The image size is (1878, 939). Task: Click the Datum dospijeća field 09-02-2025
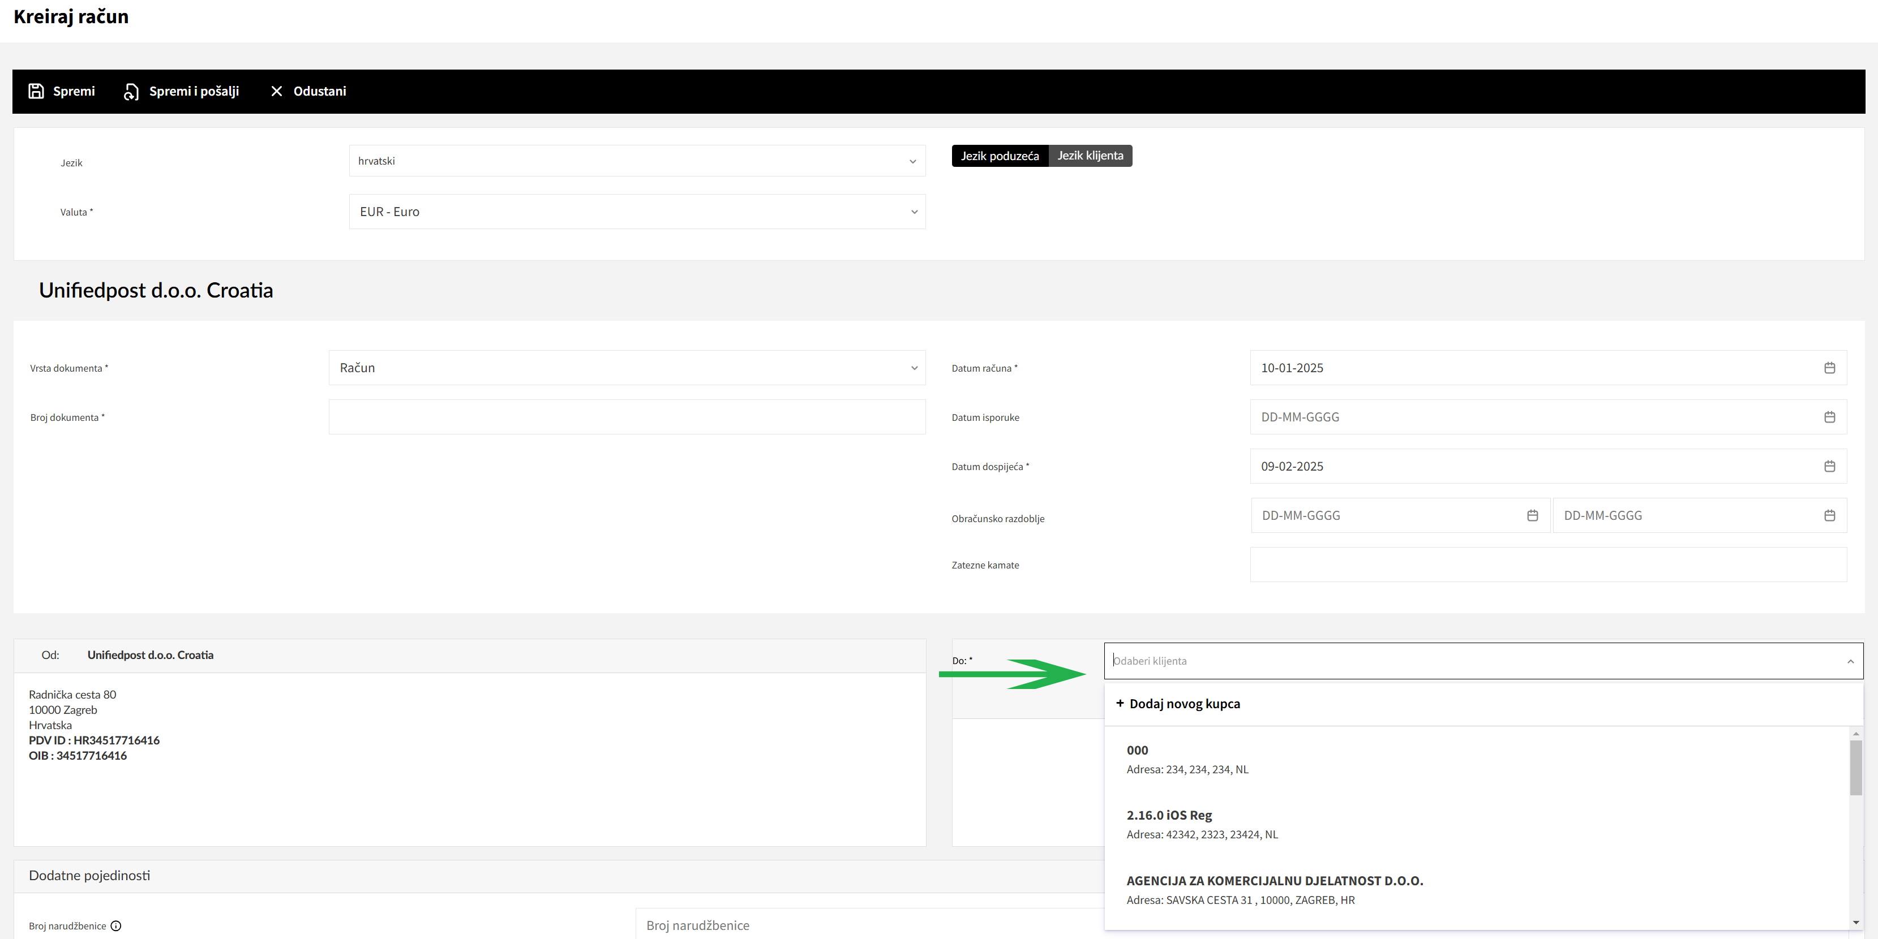[1549, 466]
